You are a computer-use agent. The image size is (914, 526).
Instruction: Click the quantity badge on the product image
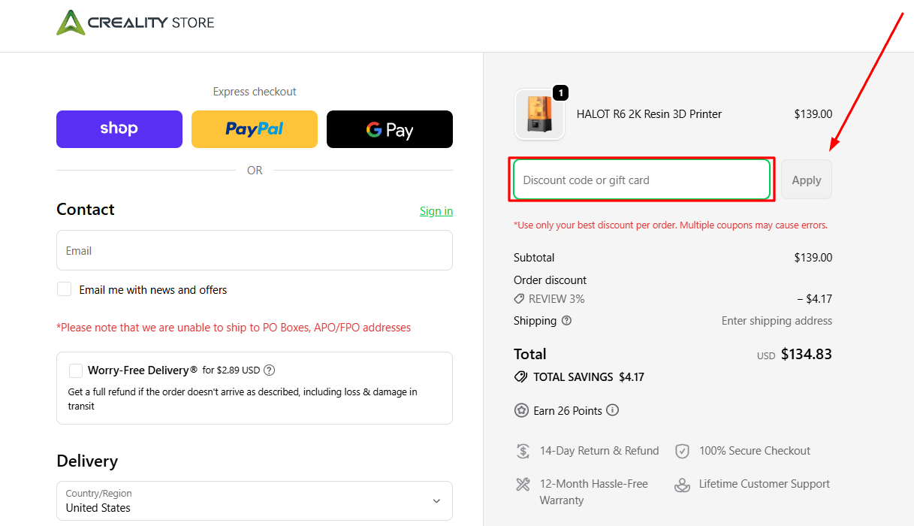click(561, 92)
